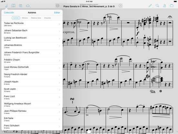Tap the Editar button
The image size is (178, 134).
(x=57, y=13)
